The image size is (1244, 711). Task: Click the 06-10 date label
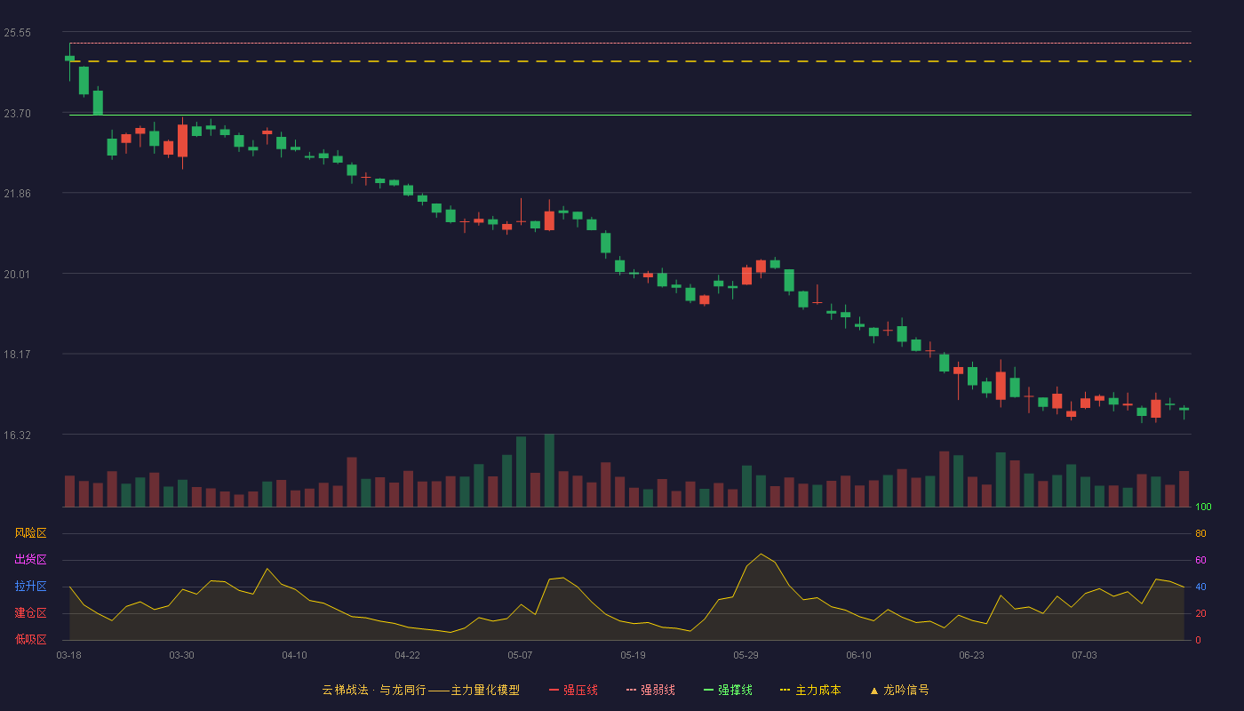[x=858, y=655]
